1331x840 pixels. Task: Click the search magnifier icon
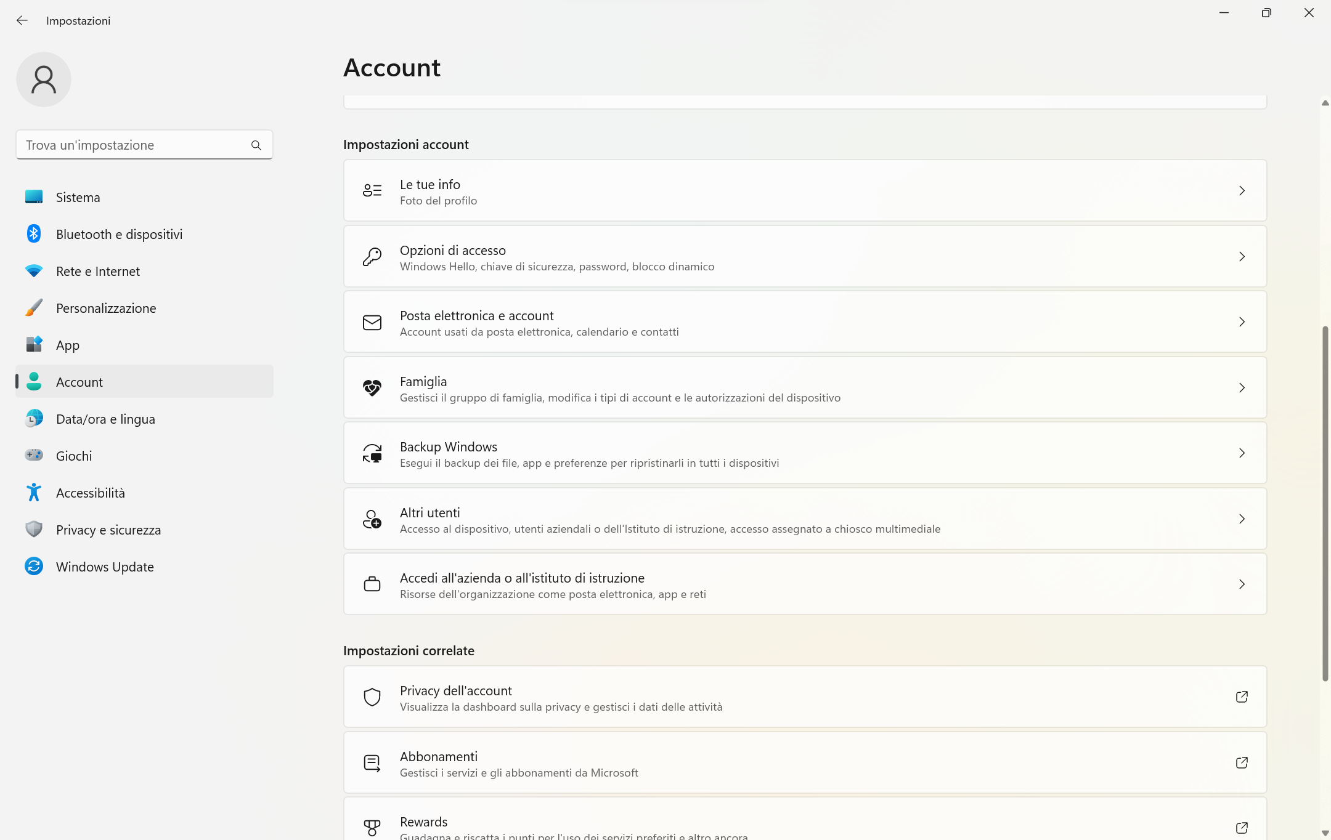coord(256,145)
